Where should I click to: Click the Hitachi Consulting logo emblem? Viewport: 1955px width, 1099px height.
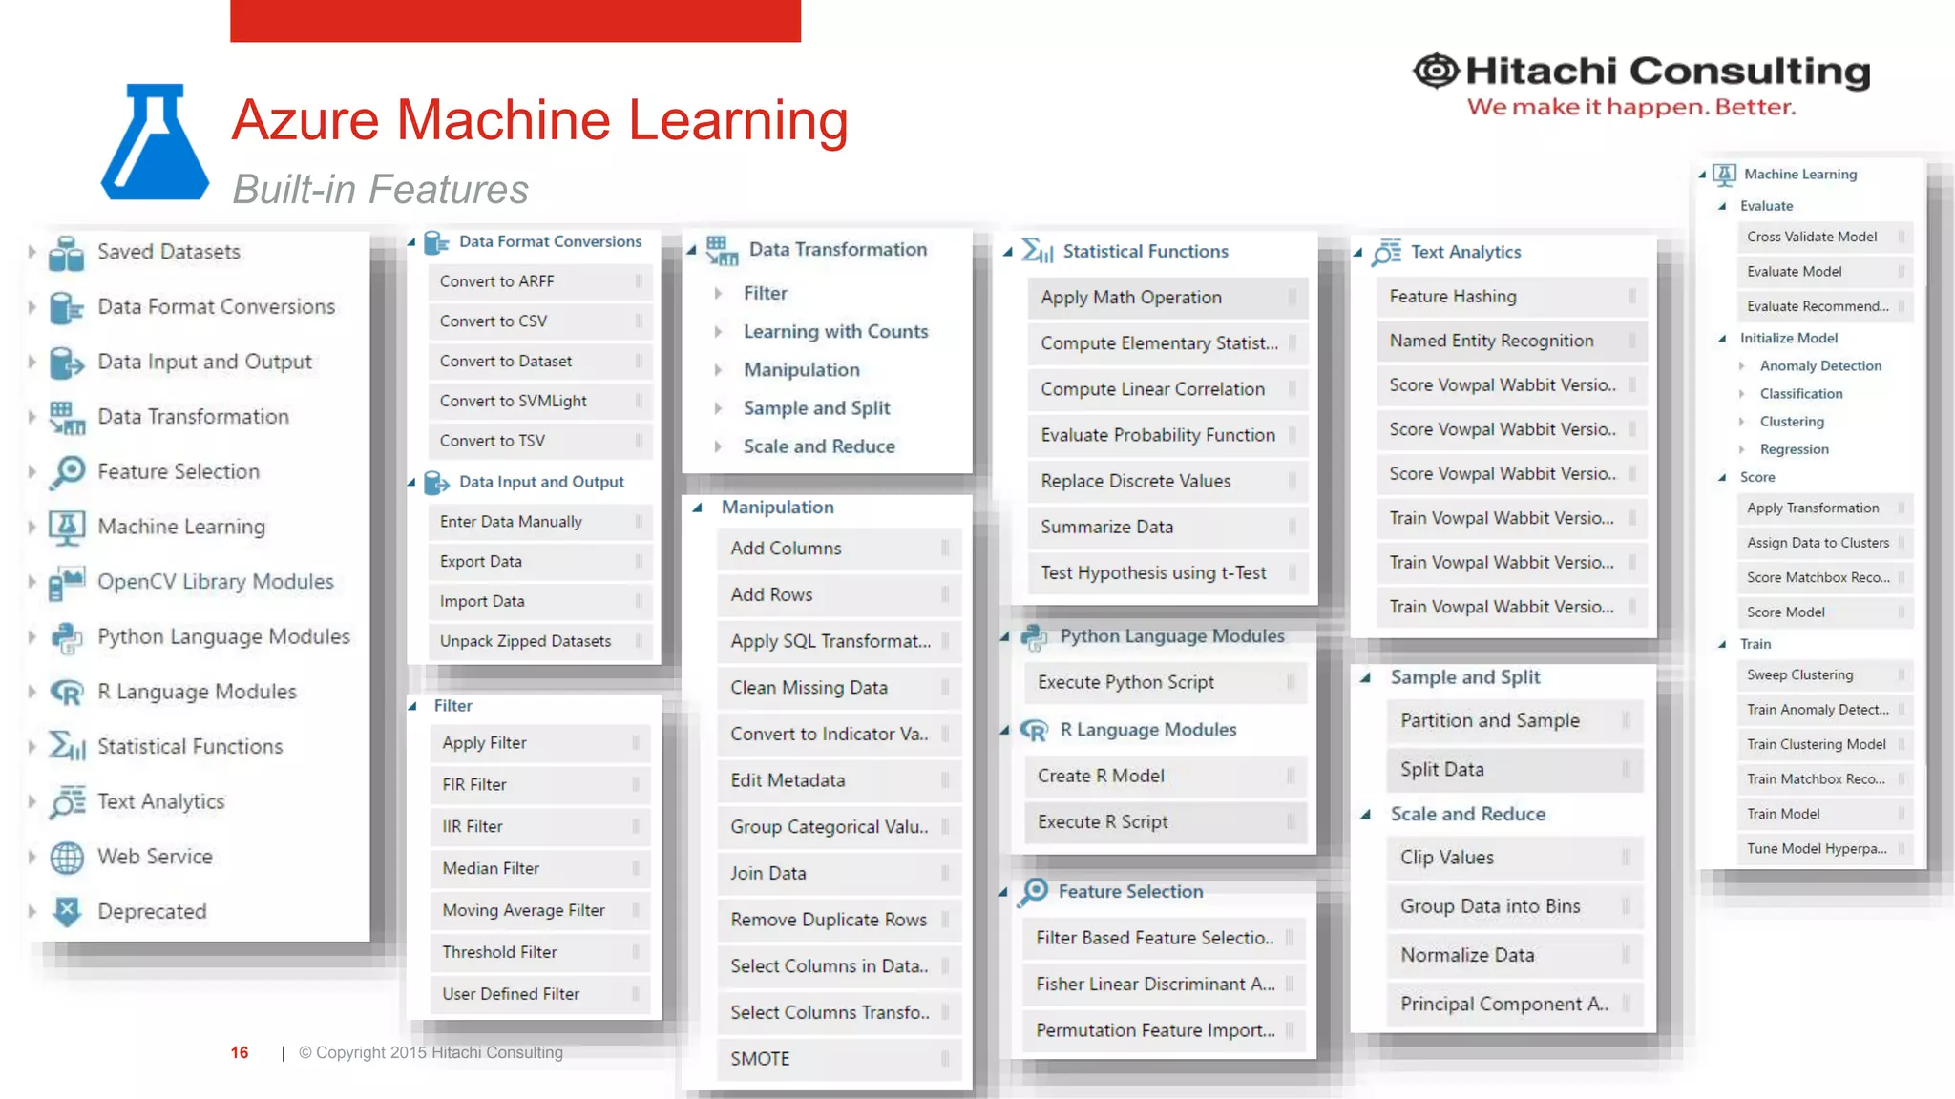pos(1436,71)
